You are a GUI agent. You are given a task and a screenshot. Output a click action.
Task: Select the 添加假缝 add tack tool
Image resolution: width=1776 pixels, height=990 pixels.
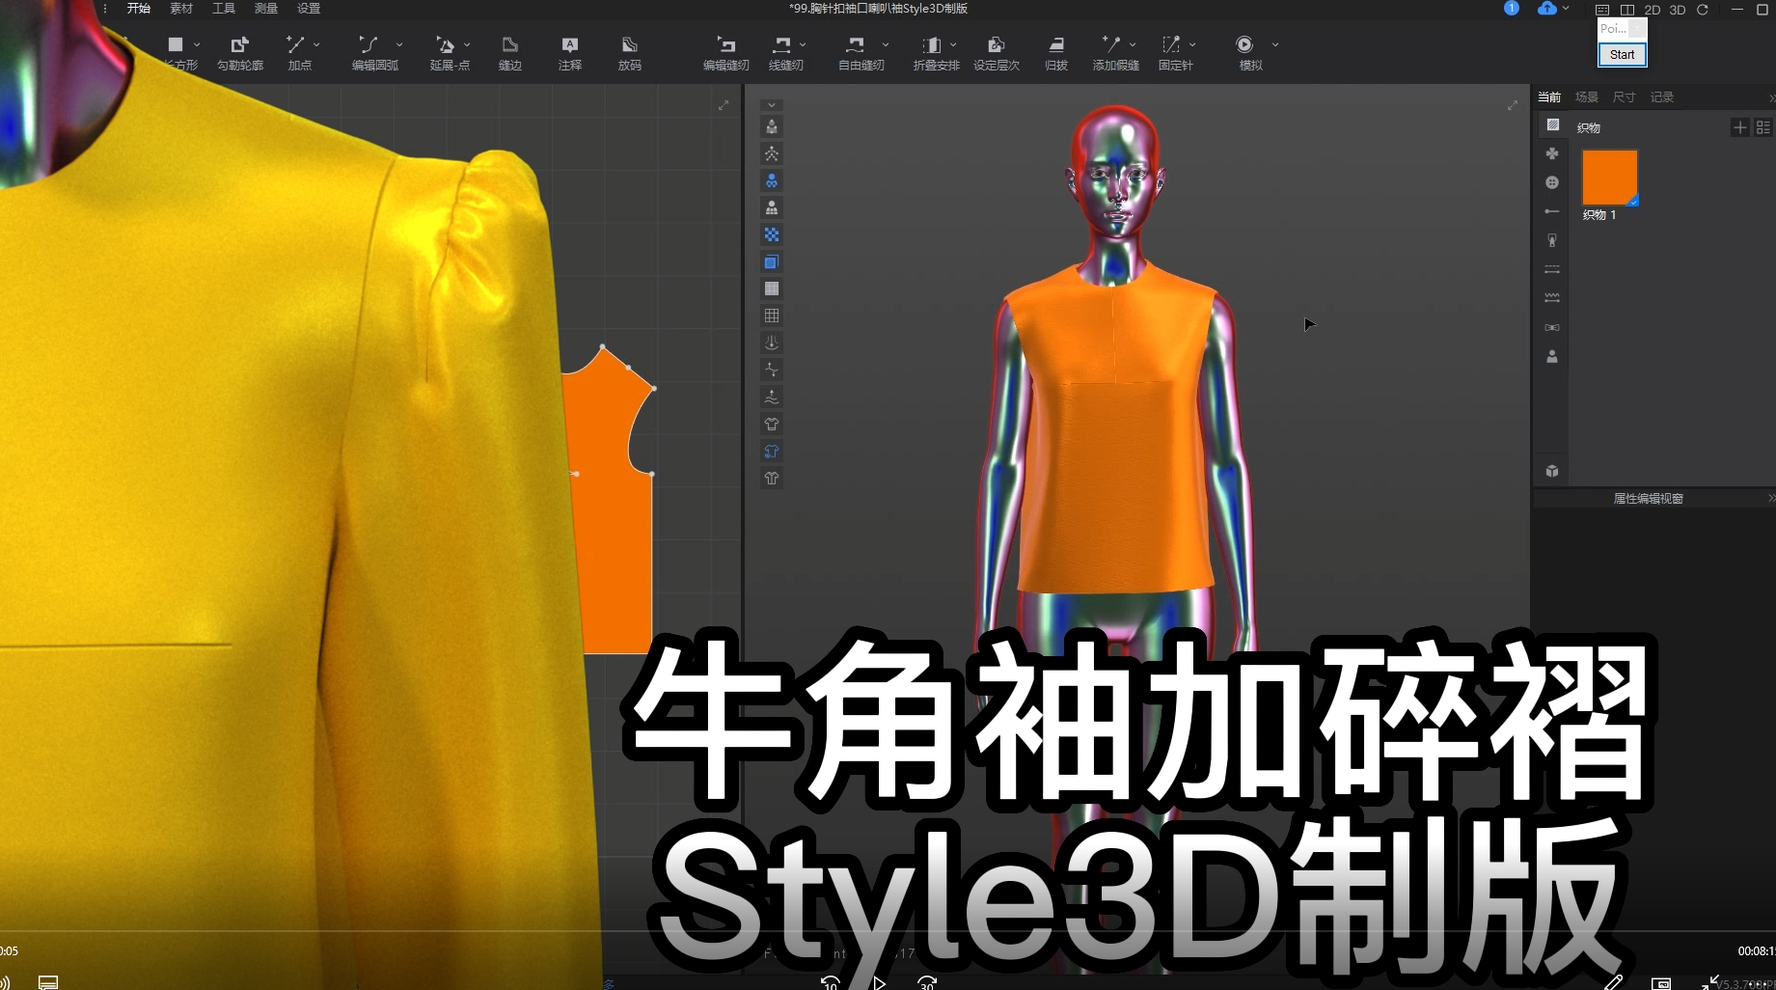1115,53
